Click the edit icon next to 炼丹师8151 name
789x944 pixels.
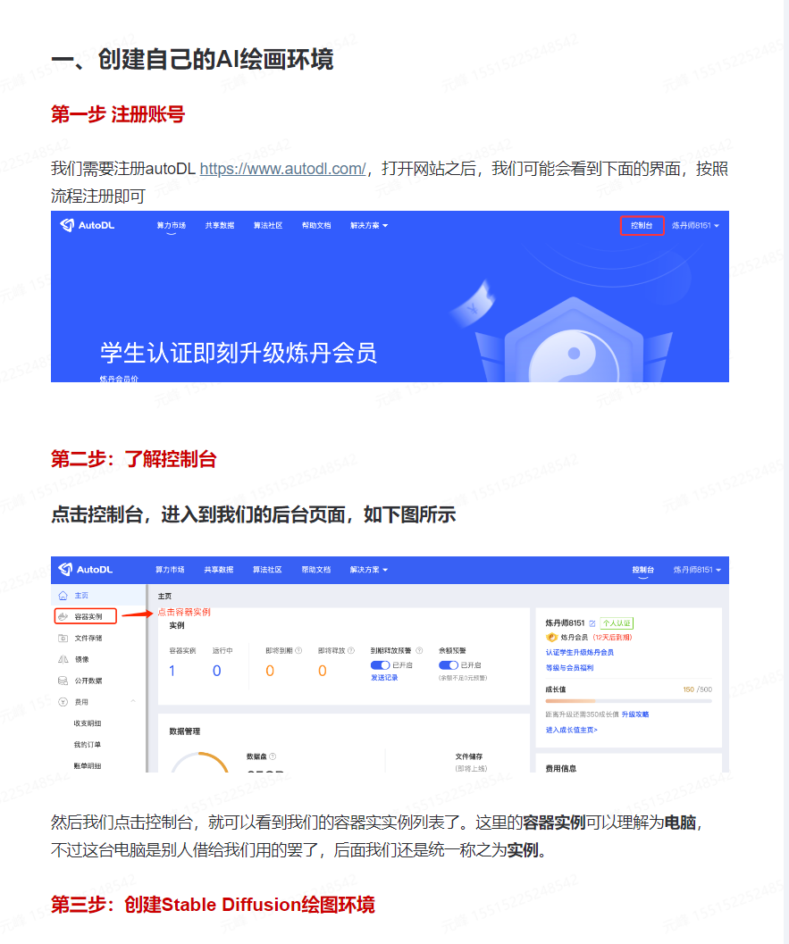click(x=592, y=623)
